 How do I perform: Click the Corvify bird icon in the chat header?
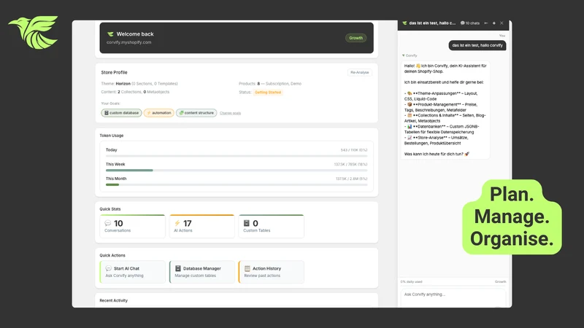[404, 23]
